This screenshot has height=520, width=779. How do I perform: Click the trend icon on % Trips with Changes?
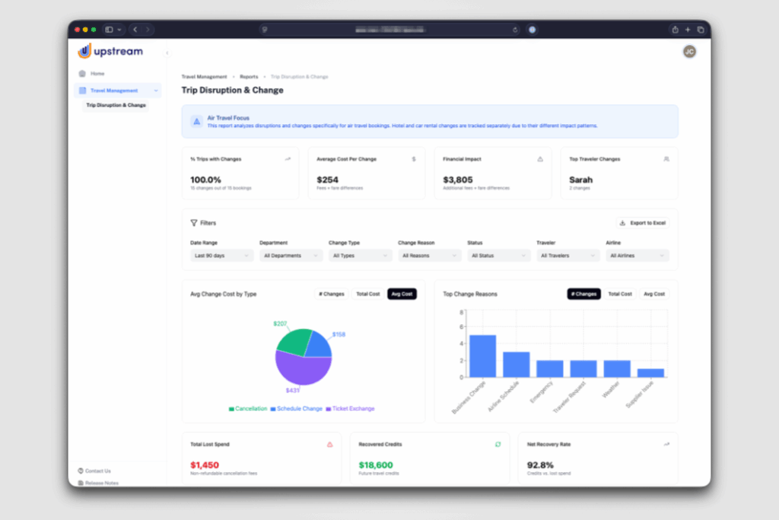click(x=288, y=159)
